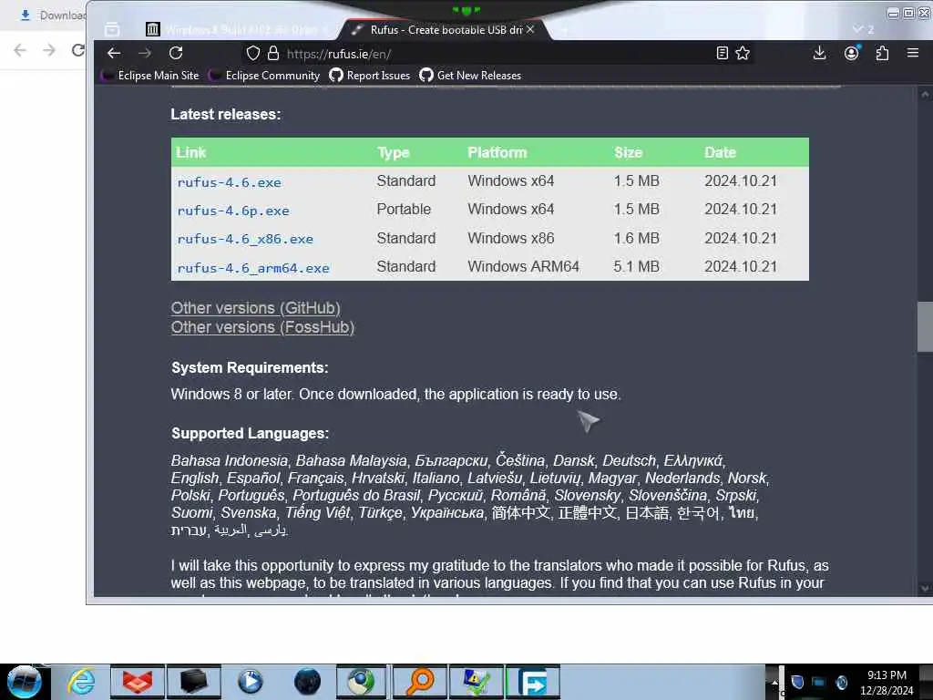The width and height of the screenshot is (933, 700).
Task: Click the 5.1 MB size cell
Action: point(636,267)
